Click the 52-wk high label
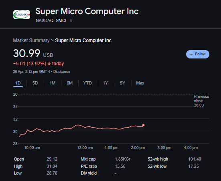 pyautogui.click(x=158, y=159)
